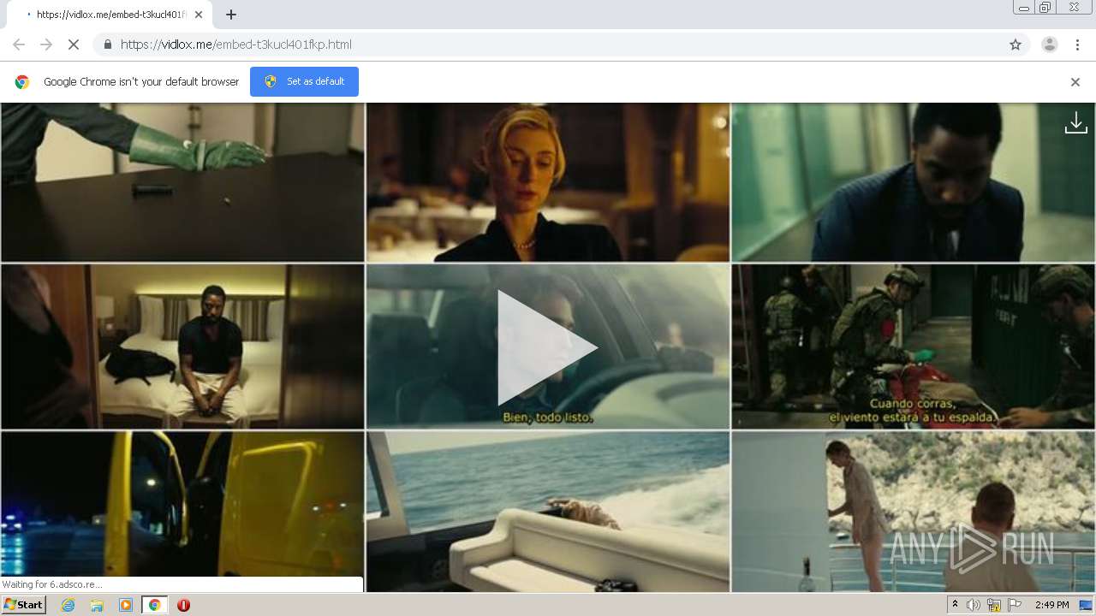Click the soldiers thumbnail with 'Cuando corras' subtitle

pyautogui.click(x=913, y=346)
